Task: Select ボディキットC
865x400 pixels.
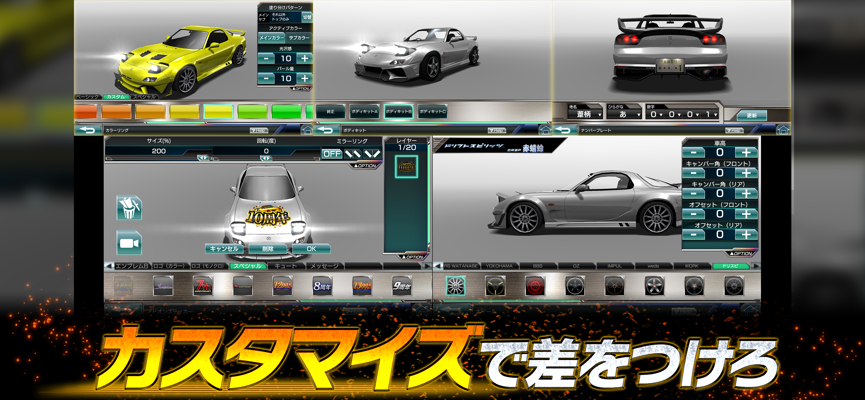Action: (432, 112)
